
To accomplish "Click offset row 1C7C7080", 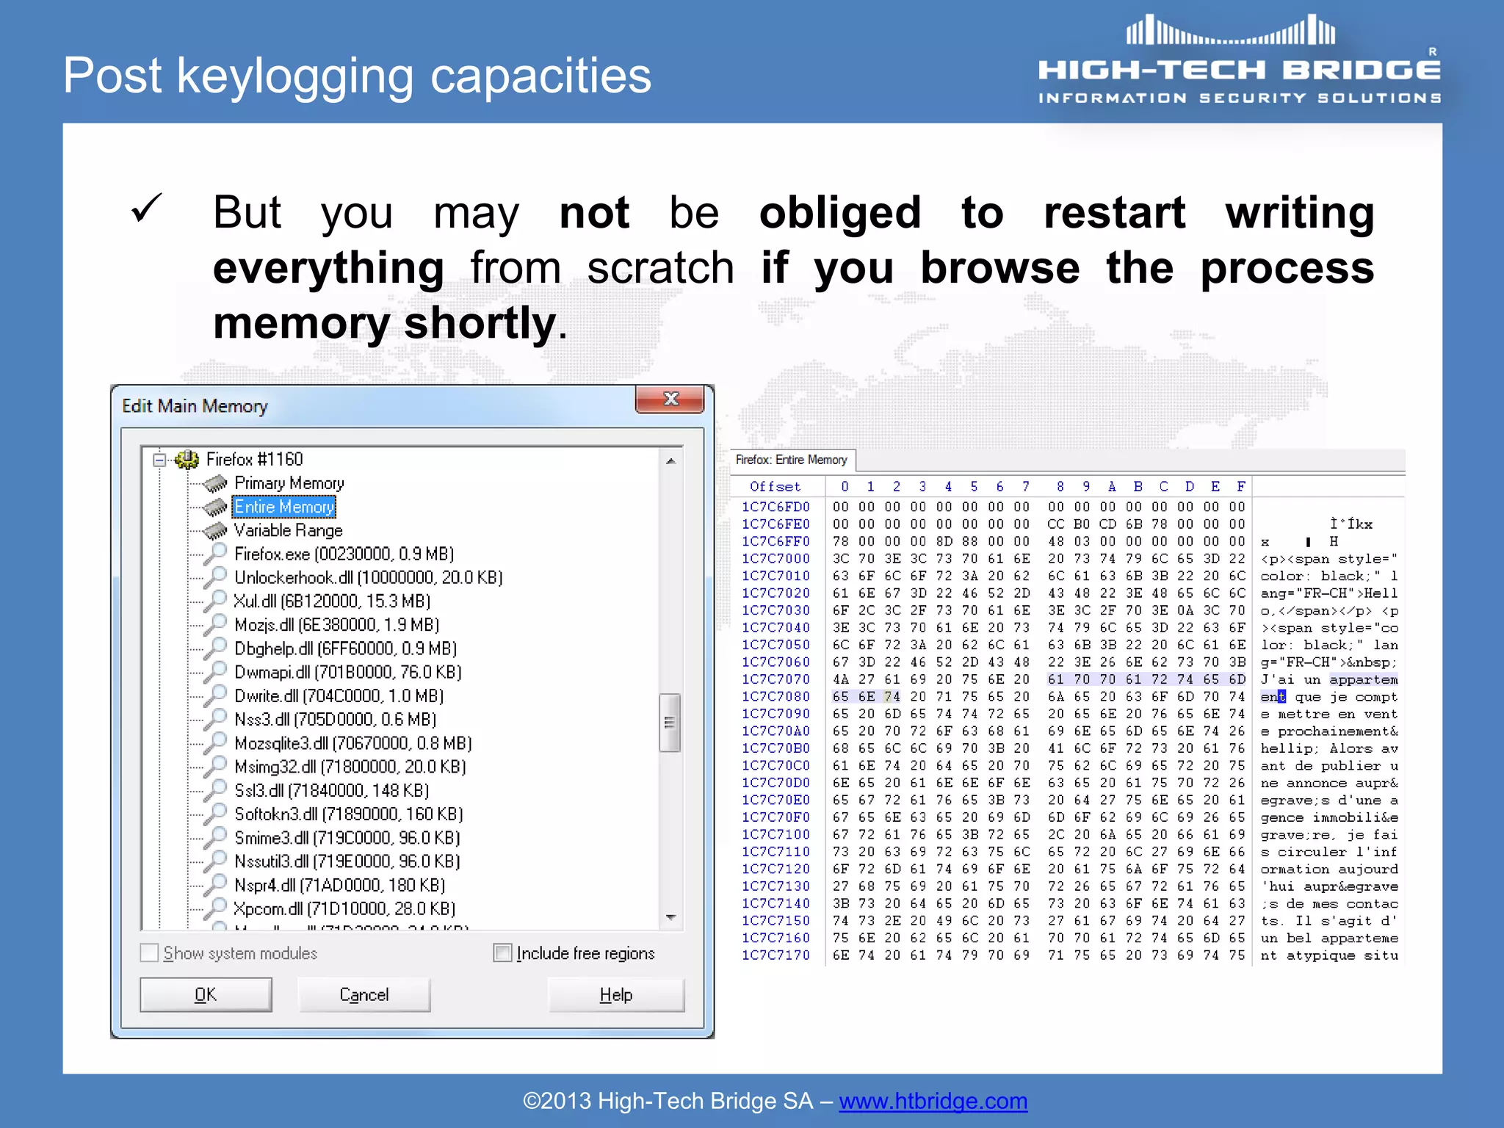I will [x=775, y=696].
